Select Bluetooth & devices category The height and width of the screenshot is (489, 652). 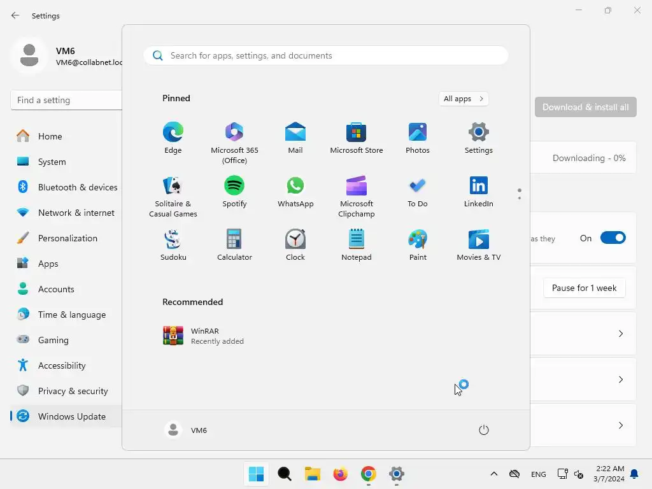coord(66,187)
